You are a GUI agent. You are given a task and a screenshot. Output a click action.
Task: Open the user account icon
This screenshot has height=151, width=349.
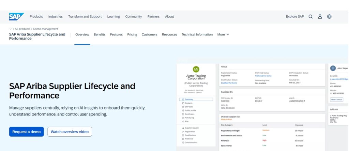tap(320, 16)
